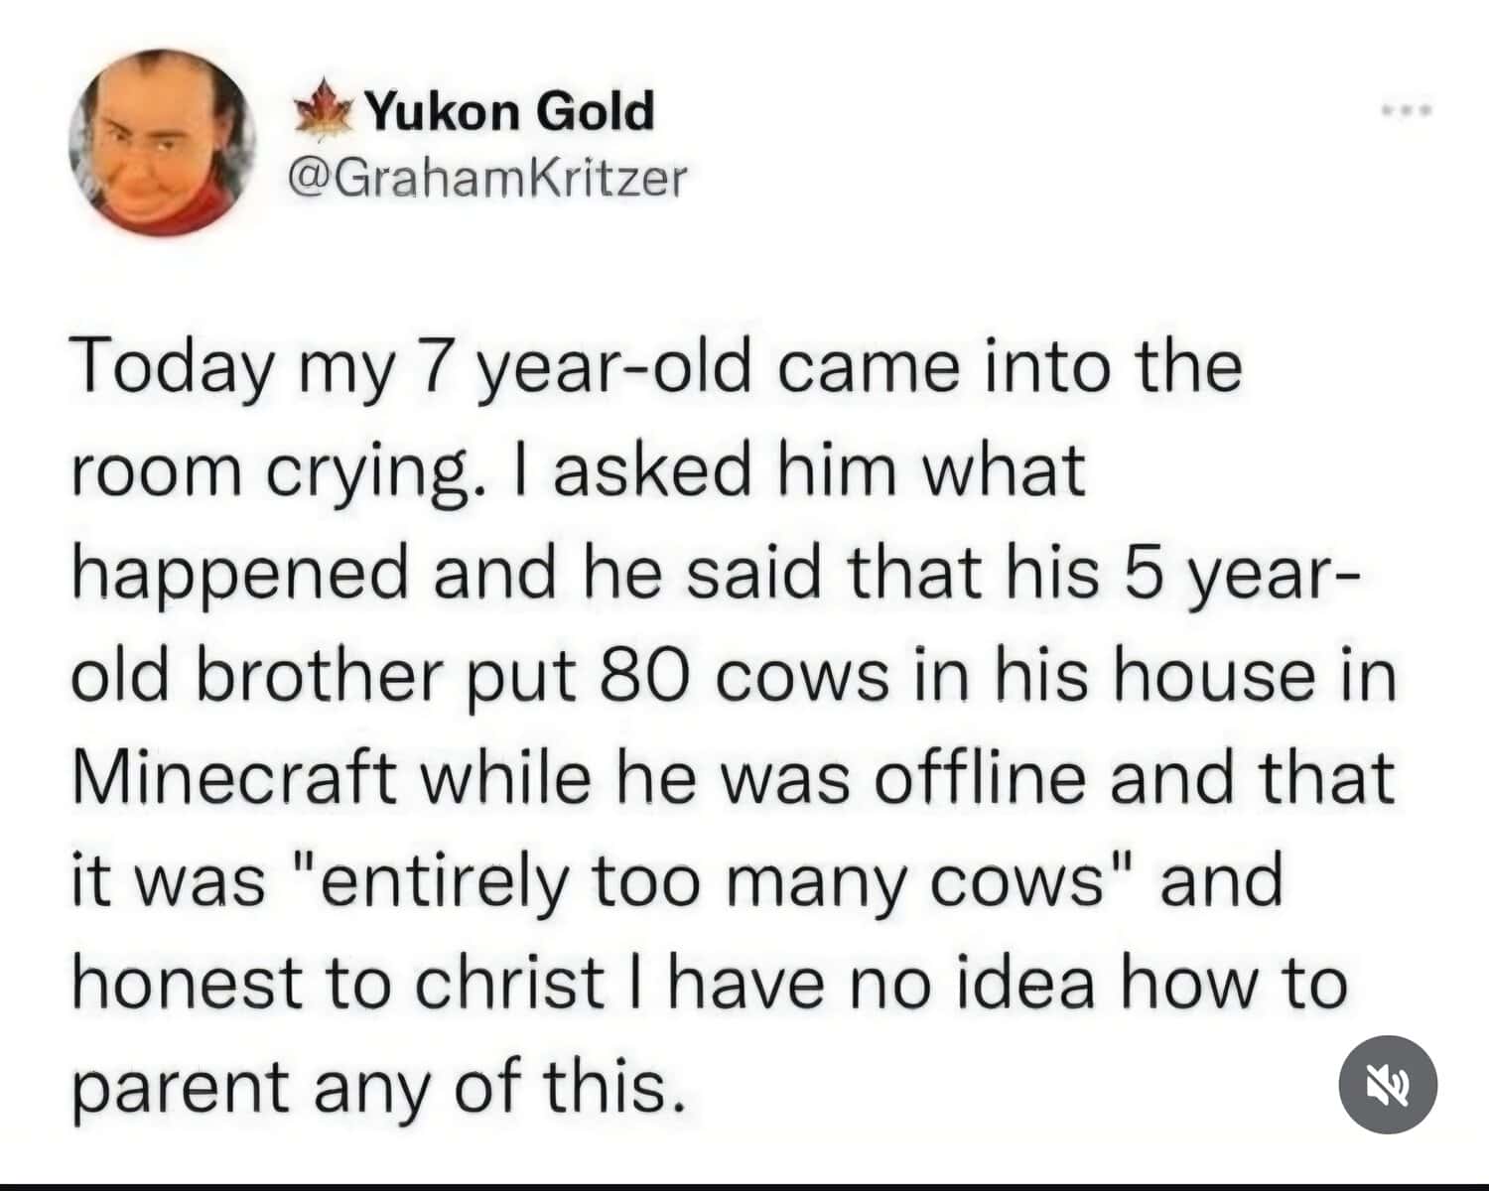Click the black bar below the tweet
This screenshot has height=1191, width=1489.
(744, 1186)
